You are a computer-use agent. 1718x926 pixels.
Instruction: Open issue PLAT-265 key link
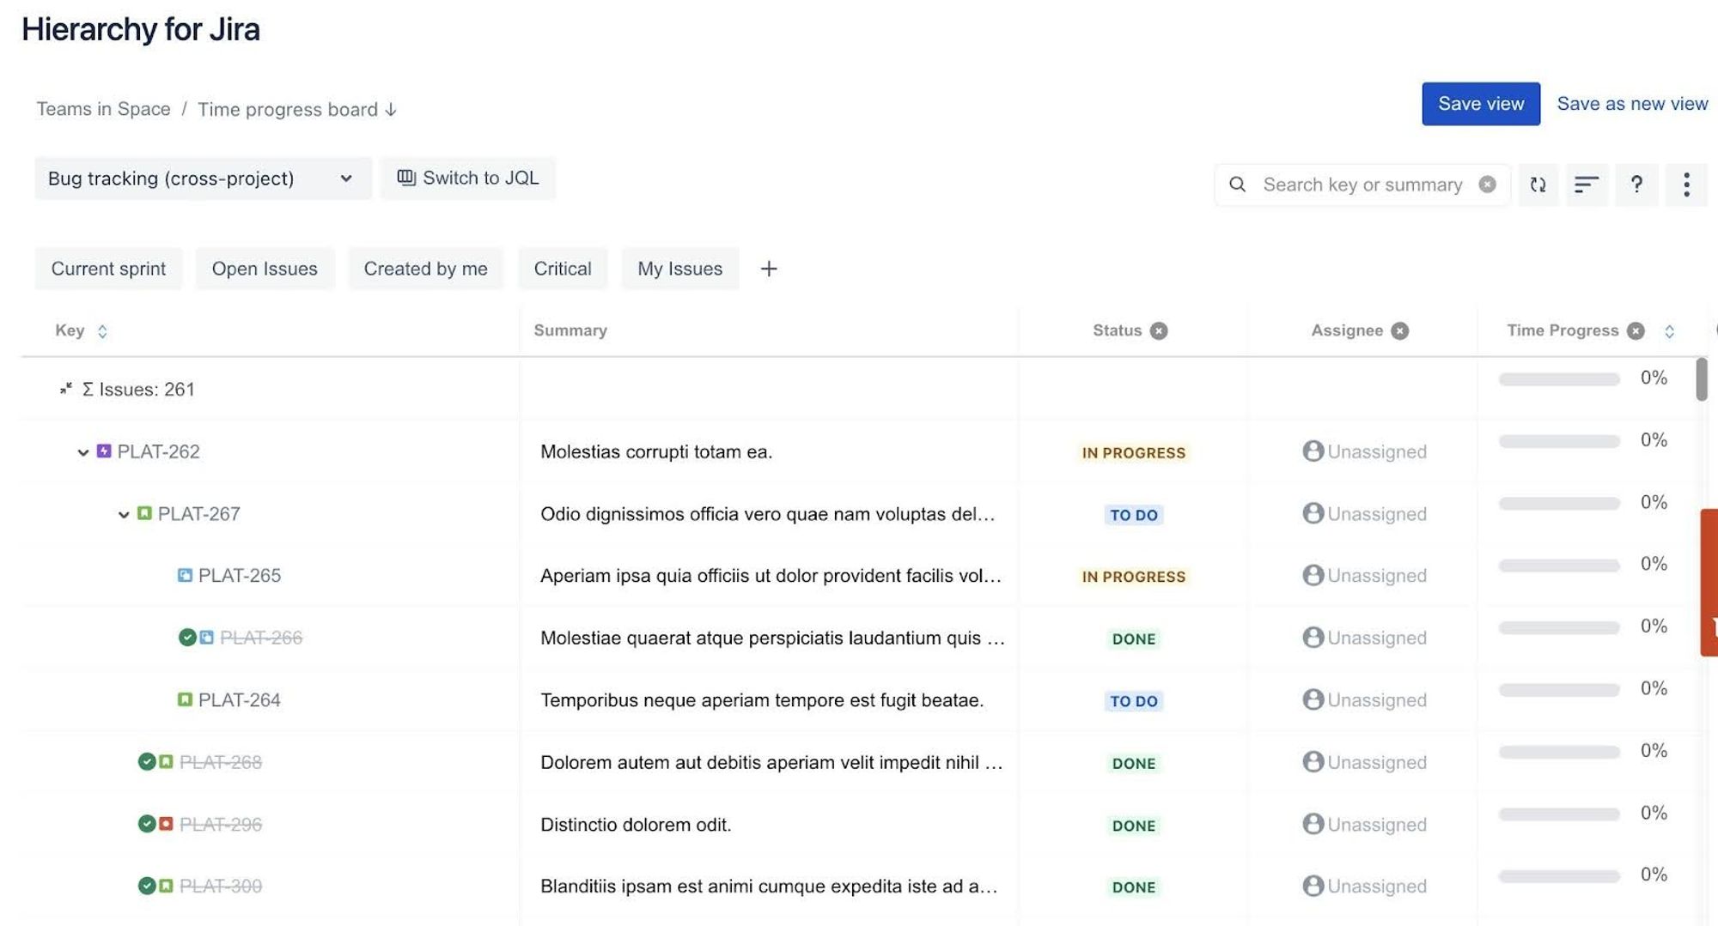point(240,575)
